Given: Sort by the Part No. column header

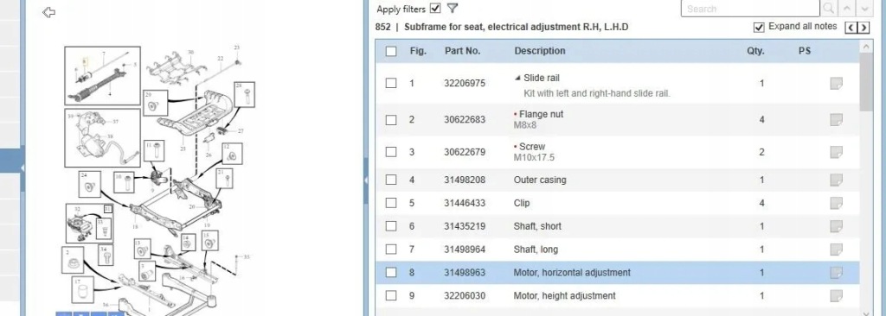Looking at the screenshot, I should pos(462,51).
